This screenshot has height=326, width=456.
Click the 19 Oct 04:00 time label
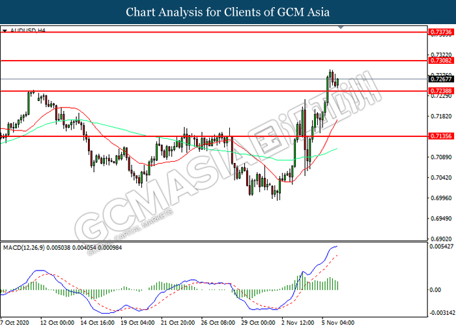(x=137, y=323)
